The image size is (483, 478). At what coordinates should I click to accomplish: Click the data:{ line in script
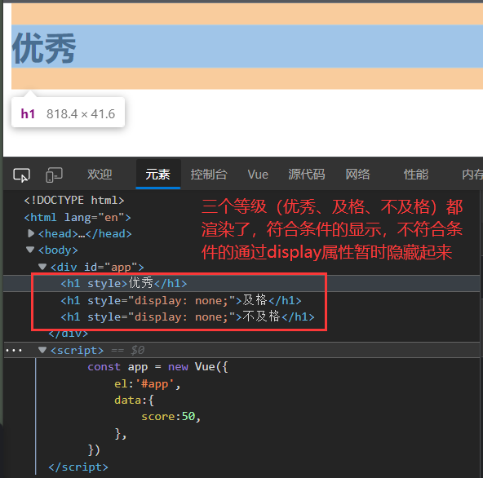point(134,400)
